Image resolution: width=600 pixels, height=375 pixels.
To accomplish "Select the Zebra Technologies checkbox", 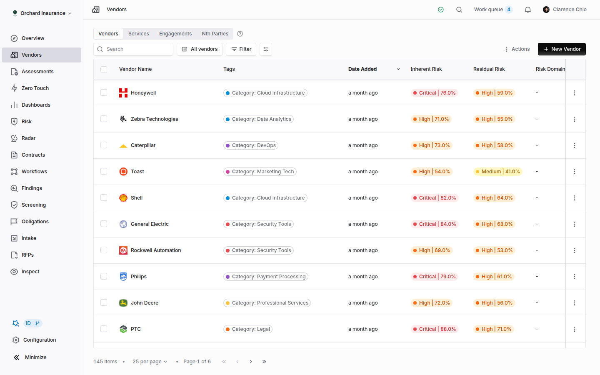I will [x=104, y=119].
